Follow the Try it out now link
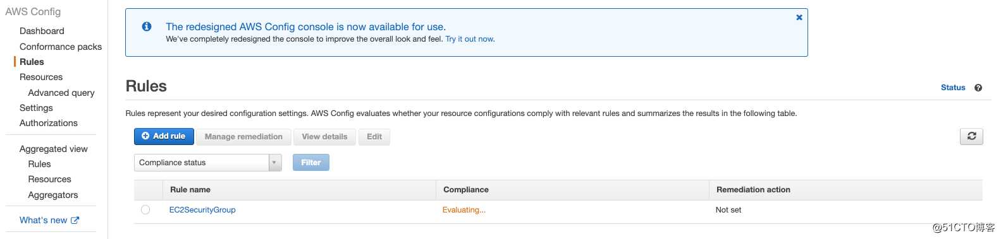 tap(470, 39)
